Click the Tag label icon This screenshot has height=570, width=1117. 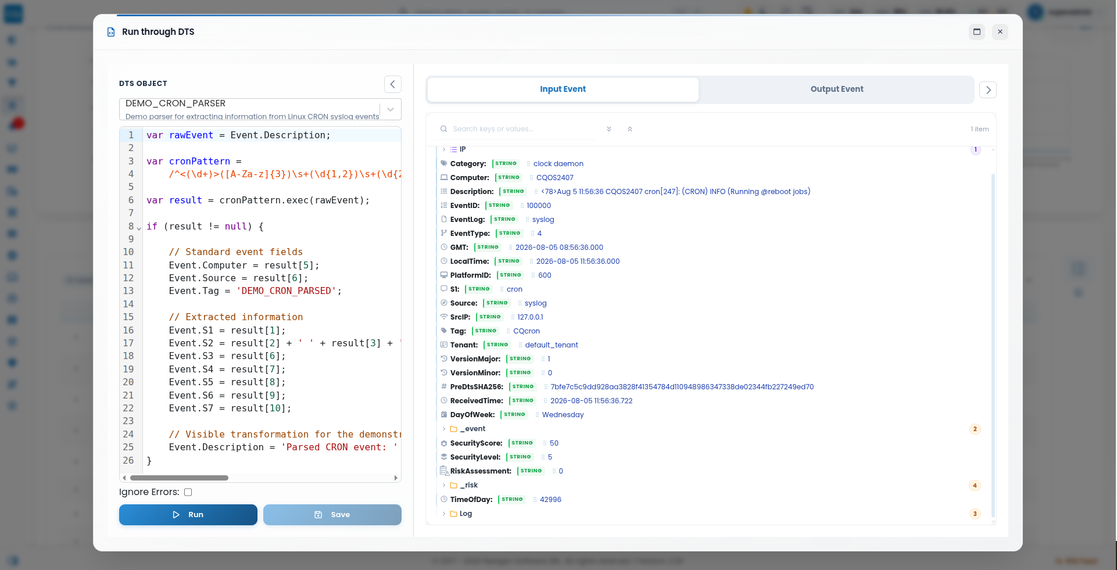444,331
